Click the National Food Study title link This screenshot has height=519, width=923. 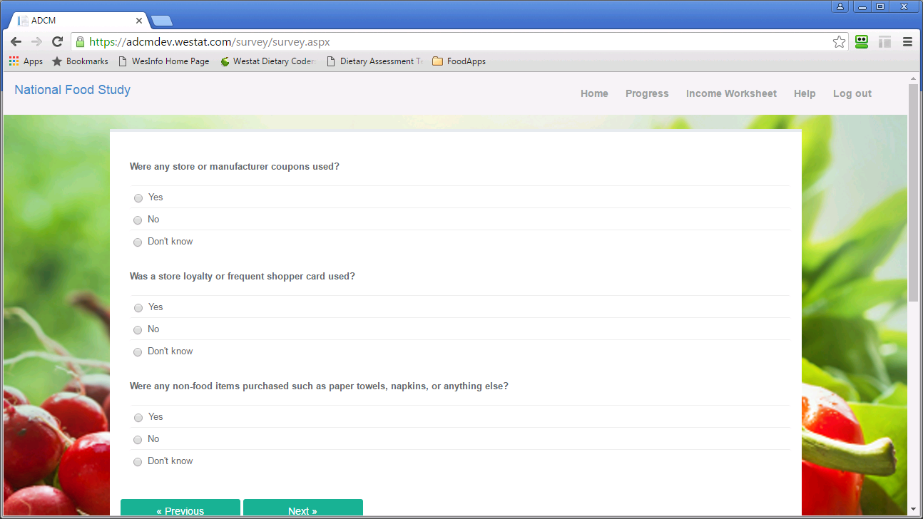[x=73, y=90]
